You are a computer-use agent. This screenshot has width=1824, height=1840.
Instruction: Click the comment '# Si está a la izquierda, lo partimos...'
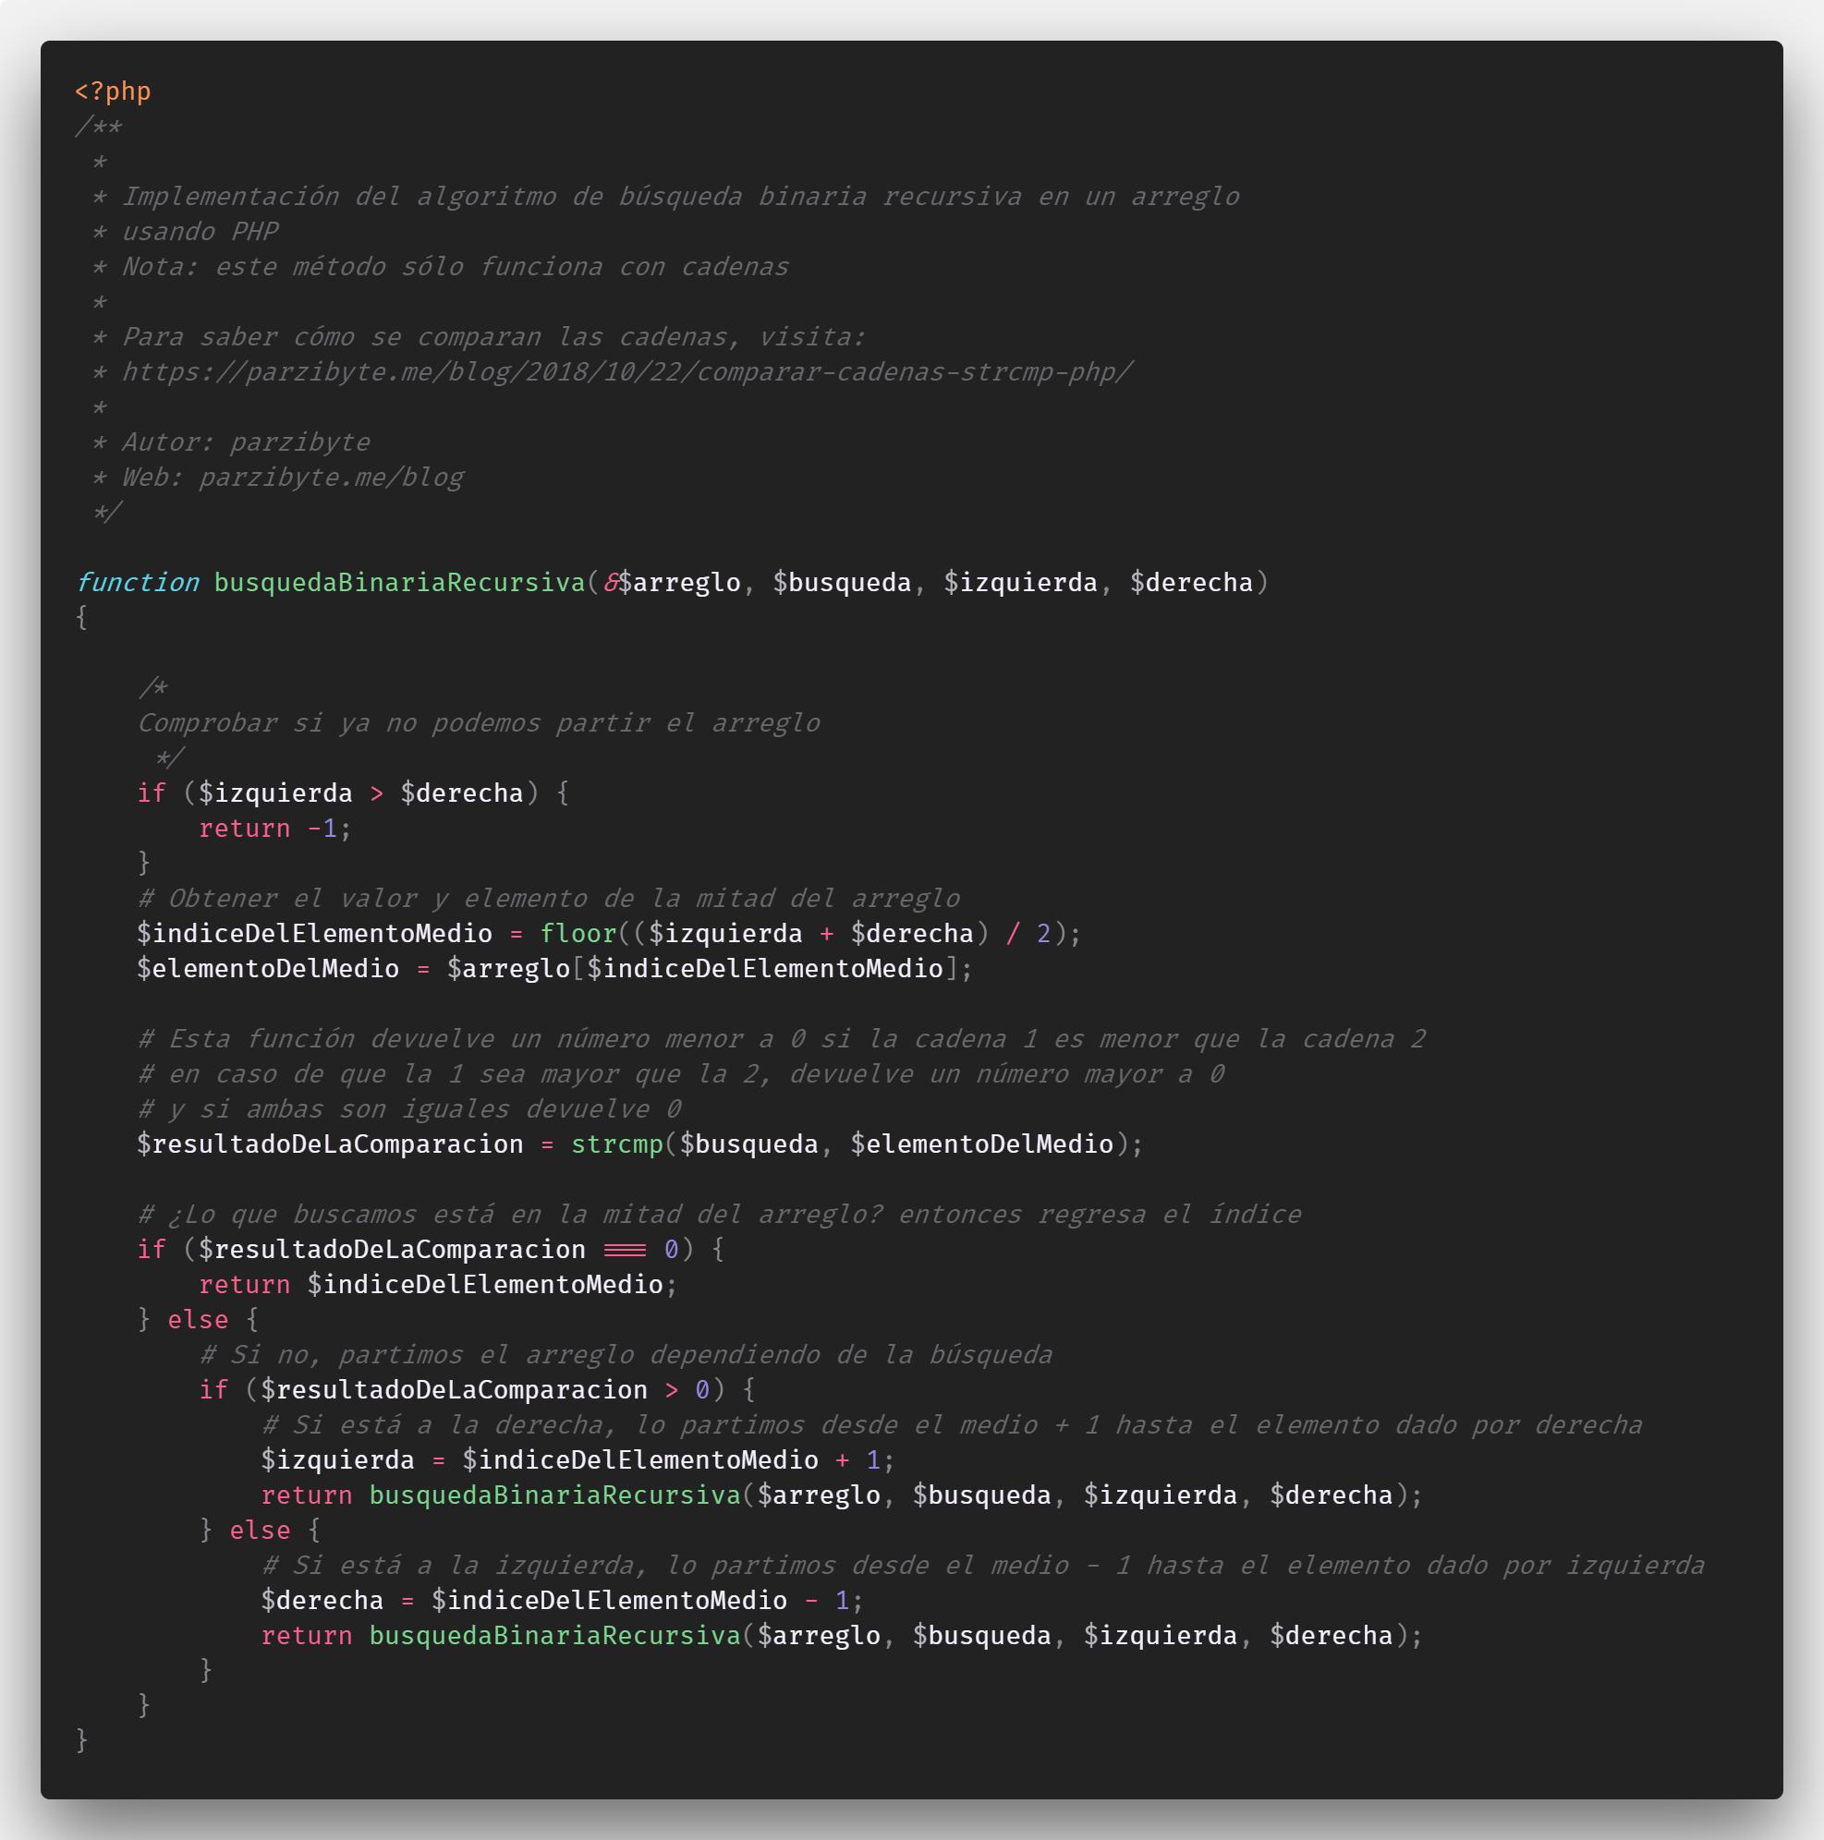point(983,1565)
